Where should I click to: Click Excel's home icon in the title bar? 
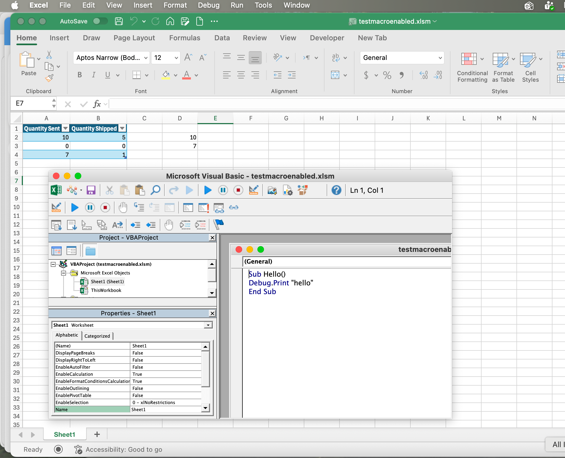(170, 21)
